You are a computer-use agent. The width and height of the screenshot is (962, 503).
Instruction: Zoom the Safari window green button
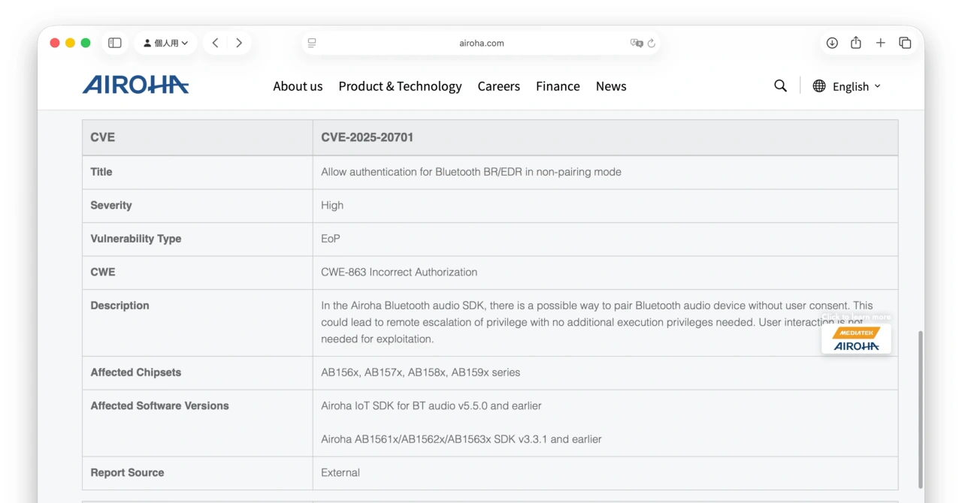[86, 43]
